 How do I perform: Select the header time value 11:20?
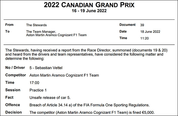click(x=145, y=38)
